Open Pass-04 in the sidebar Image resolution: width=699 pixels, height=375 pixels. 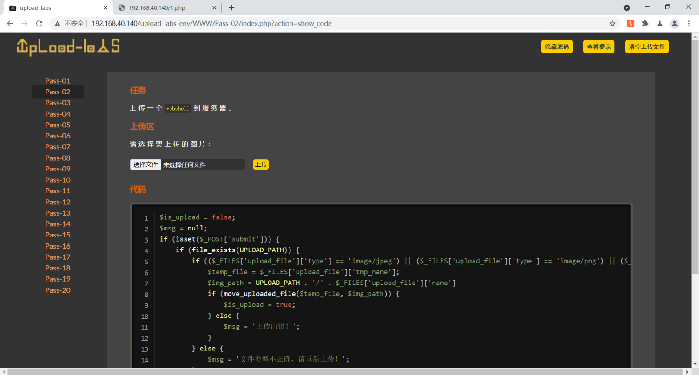pos(58,114)
